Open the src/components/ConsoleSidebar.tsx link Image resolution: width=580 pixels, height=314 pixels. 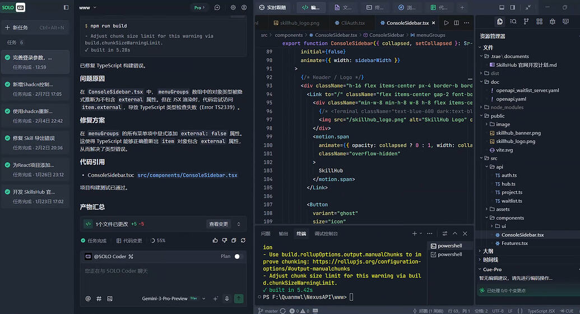coord(187,175)
